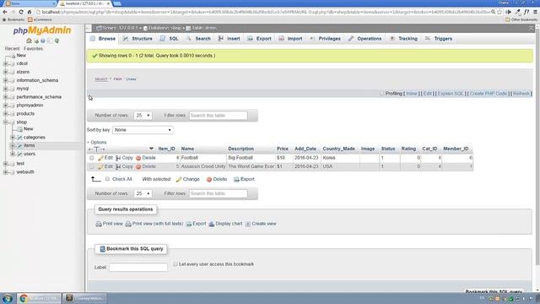Click the users table icon in sidebar
540x304 pixels.
click(19, 154)
